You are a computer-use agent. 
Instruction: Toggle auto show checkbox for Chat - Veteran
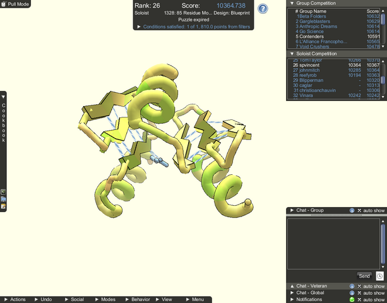(359, 286)
